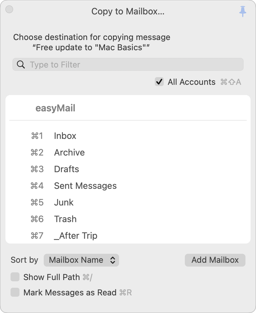Open the Sort by Mailbox Name dropdown
The height and width of the screenshot is (313, 256).
(x=81, y=260)
